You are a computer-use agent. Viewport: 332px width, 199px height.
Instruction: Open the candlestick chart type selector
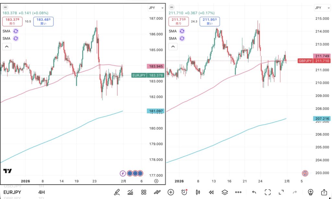[198, 192]
